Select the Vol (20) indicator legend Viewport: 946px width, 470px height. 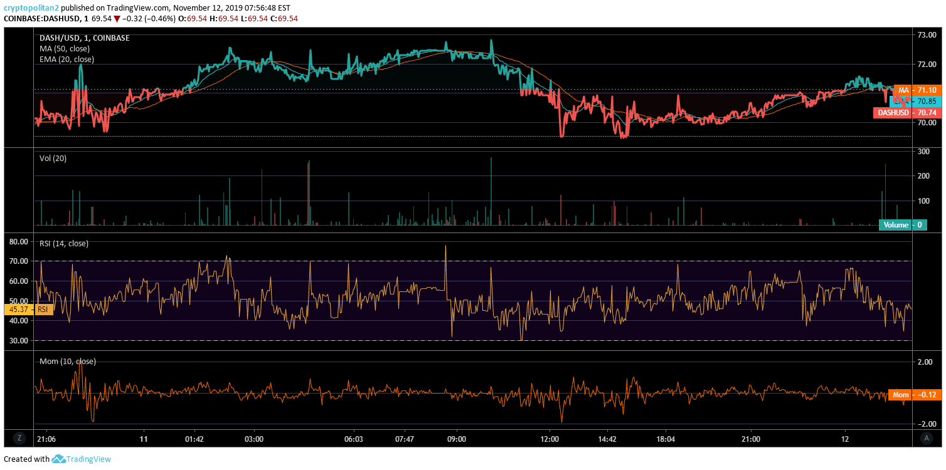coord(53,159)
